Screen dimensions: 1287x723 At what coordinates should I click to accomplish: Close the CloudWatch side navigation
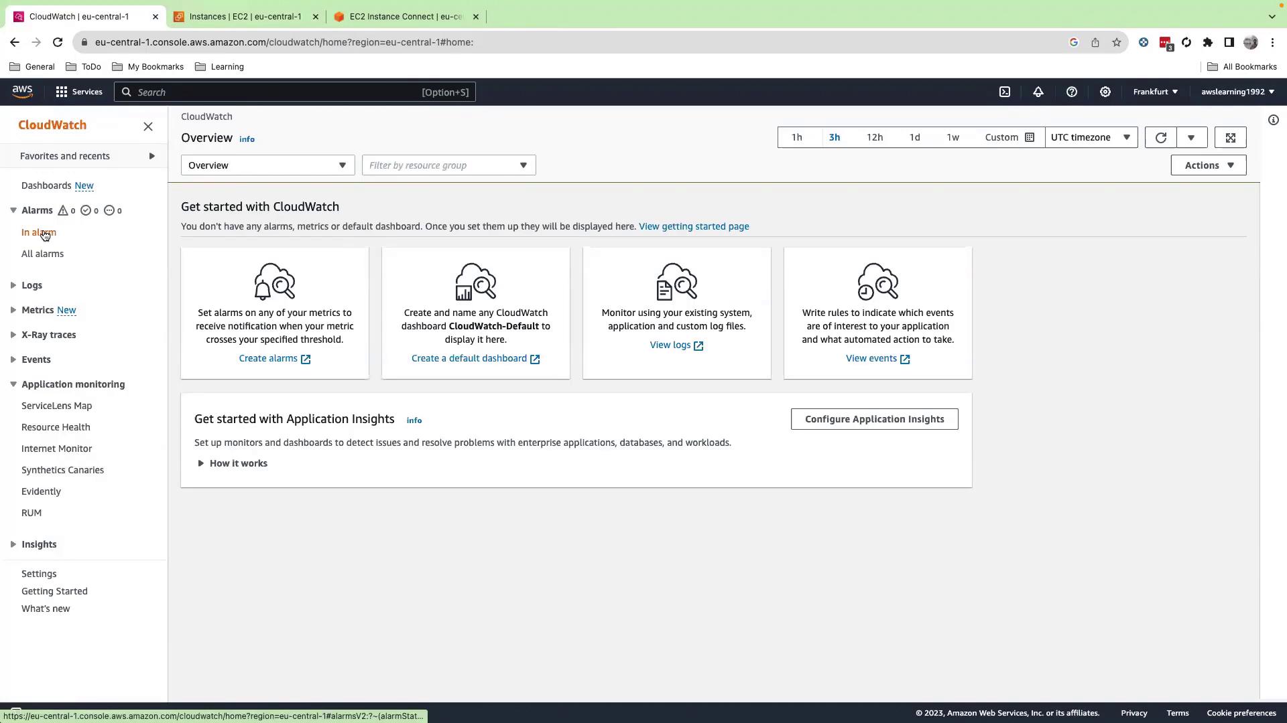pyautogui.click(x=148, y=126)
